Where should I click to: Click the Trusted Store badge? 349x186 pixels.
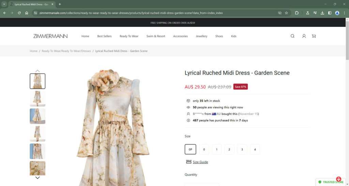[x=331, y=182]
